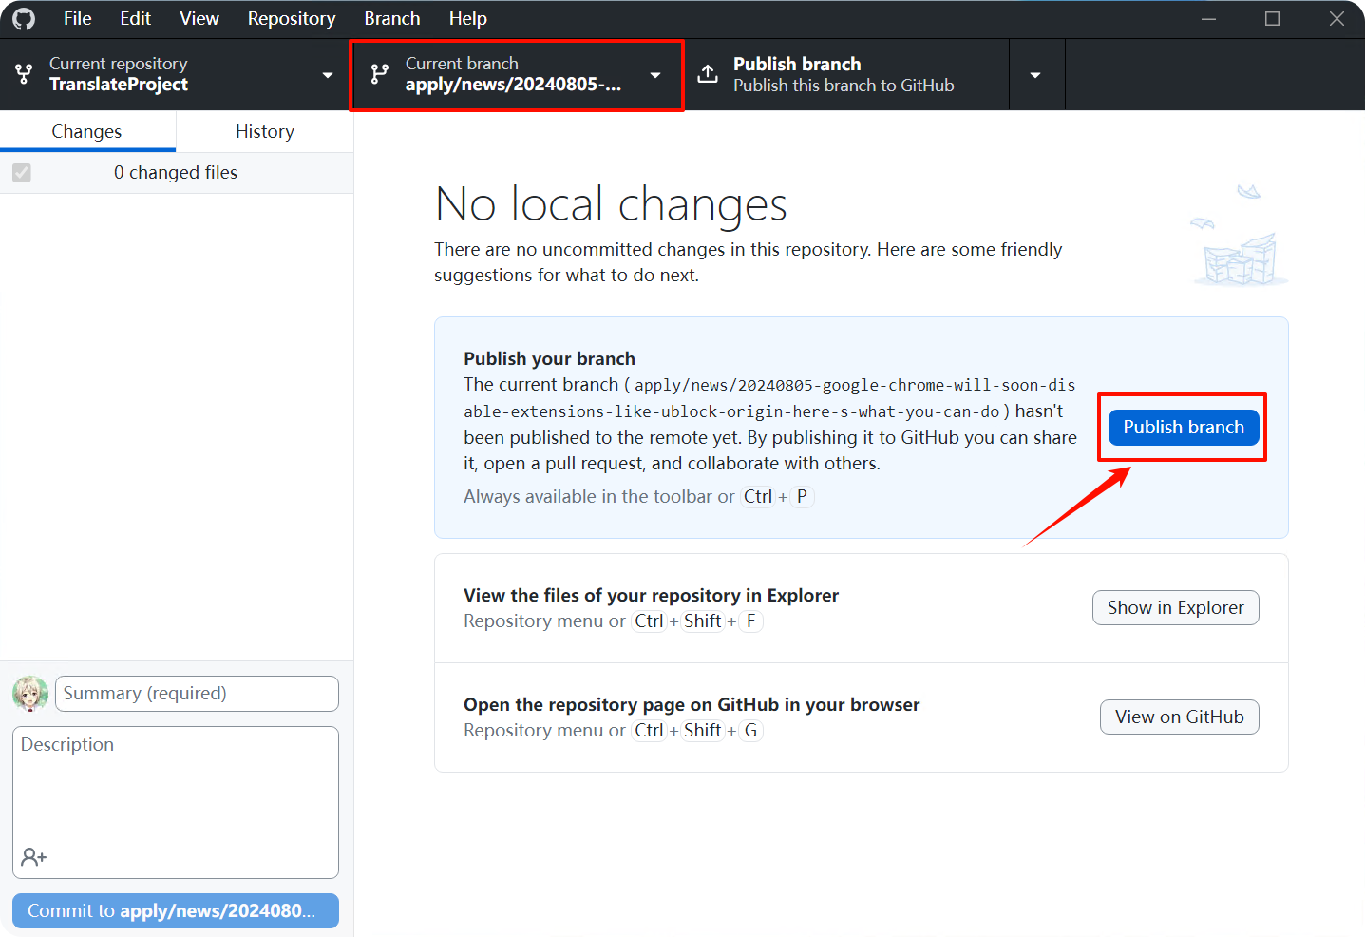Click the repository icon beside TranslateProject
This screenshot has width=1365, height=937.
pyautogui.click(x=24, y=74)
